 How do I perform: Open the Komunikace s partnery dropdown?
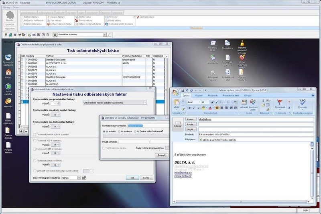pos(105,35)
